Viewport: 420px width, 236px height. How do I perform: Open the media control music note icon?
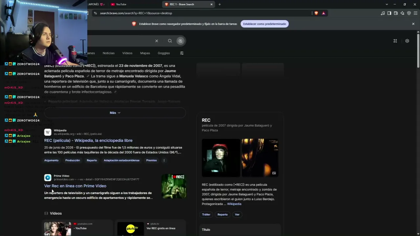(383, 13)
